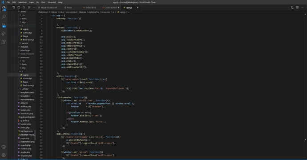
Task: Click the Collapse Folders icon in the explorer
Action: point(29,8)
